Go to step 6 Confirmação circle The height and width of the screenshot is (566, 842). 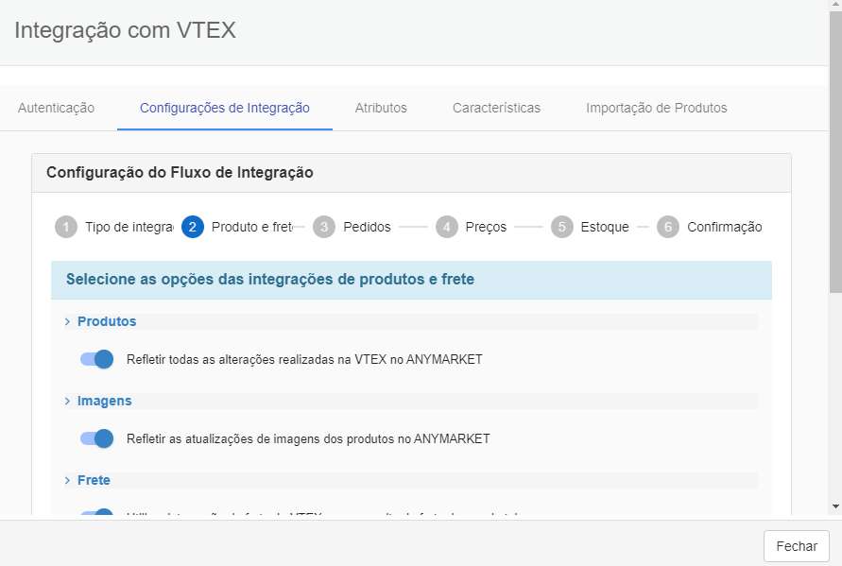pyautogui.click(x=668, y=227)
